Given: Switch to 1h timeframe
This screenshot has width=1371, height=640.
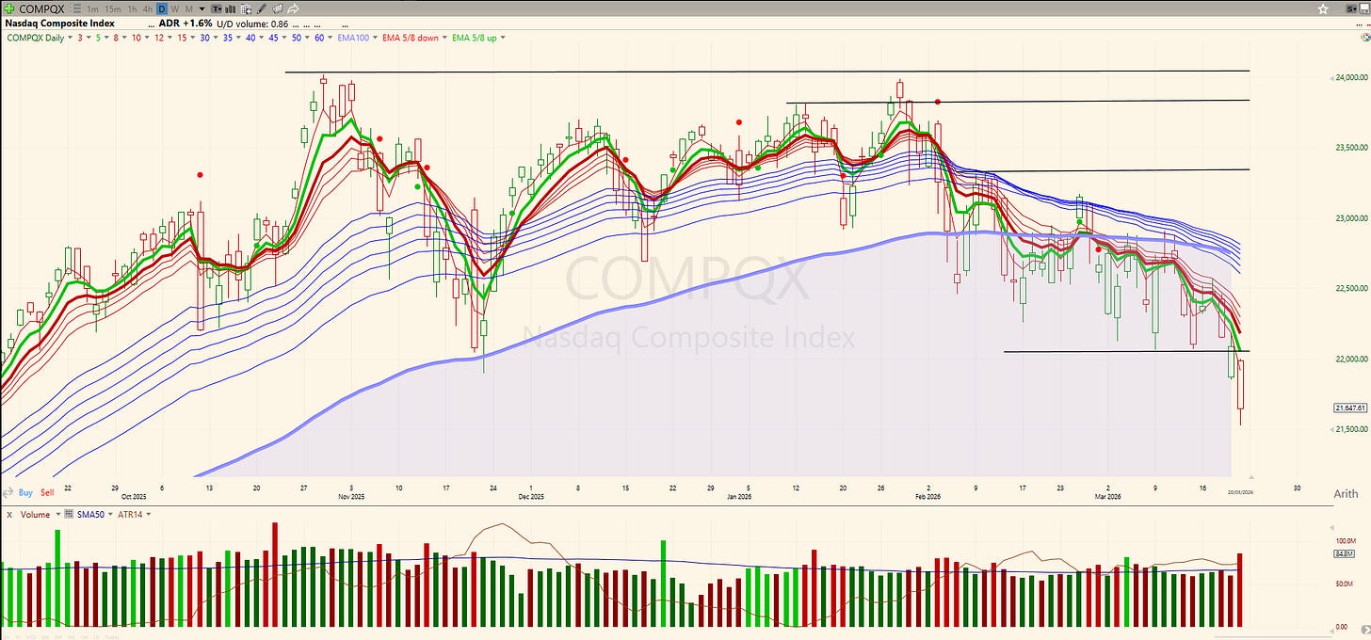Looking at the screenshot, I should click(x=133, y=8).
